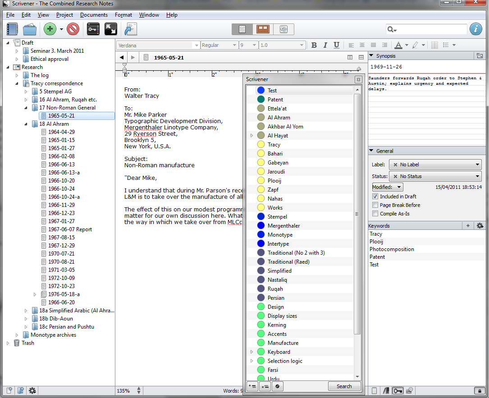
Task: Go back in document history
Action: [122, 57]
